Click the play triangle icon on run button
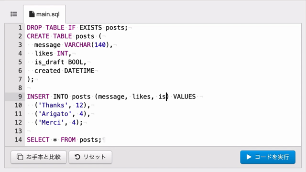This screenshot has width=306, height=172. click(249, 157)
